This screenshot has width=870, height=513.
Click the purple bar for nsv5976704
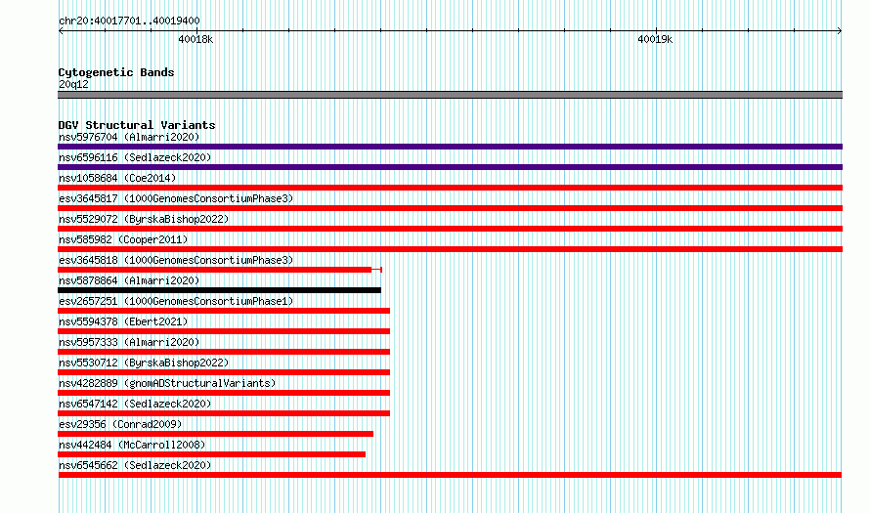(x=450, y=147)
